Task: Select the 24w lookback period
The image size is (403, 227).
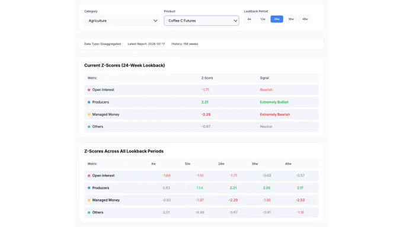Action: 277,19
